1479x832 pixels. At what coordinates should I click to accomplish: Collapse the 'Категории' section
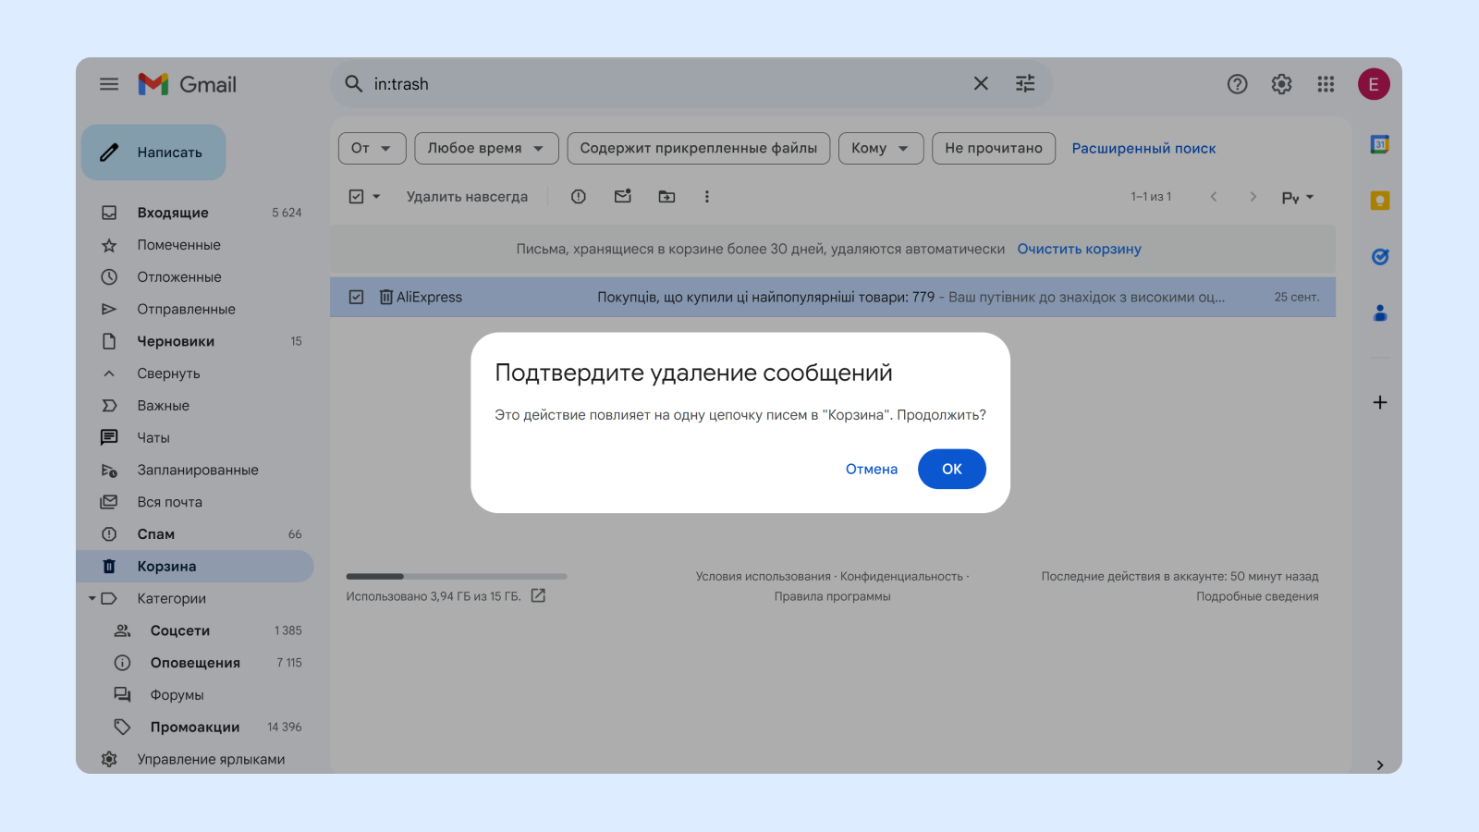(92, 598)
